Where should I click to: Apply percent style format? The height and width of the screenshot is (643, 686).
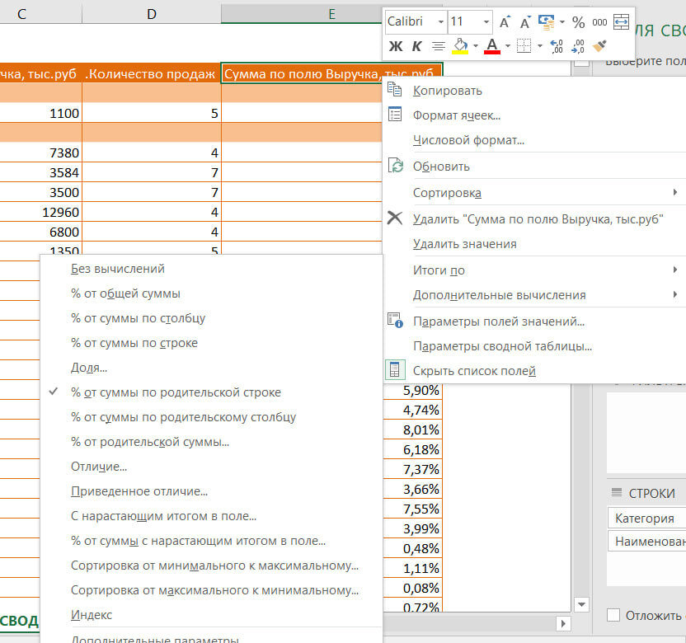point(578,22)
